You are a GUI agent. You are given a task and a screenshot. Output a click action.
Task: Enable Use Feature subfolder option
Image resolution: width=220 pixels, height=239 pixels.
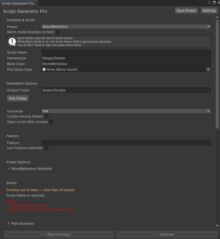point(46,148)
